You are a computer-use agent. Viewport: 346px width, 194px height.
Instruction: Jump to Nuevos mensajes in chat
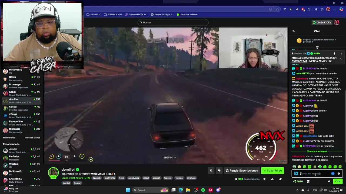[x=317, y=151]
